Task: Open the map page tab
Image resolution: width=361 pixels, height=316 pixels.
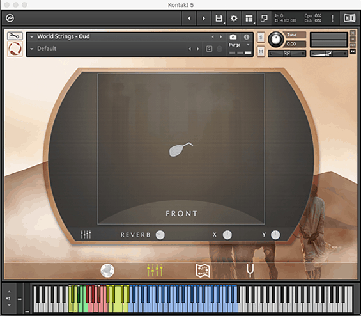Action: coord(203,271)
